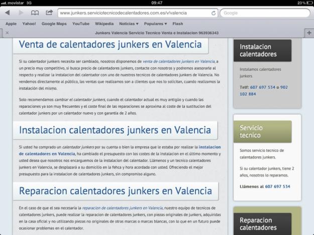
Task: Tap 607 697 534 after Llámenos al
Action: coord(277,186)
